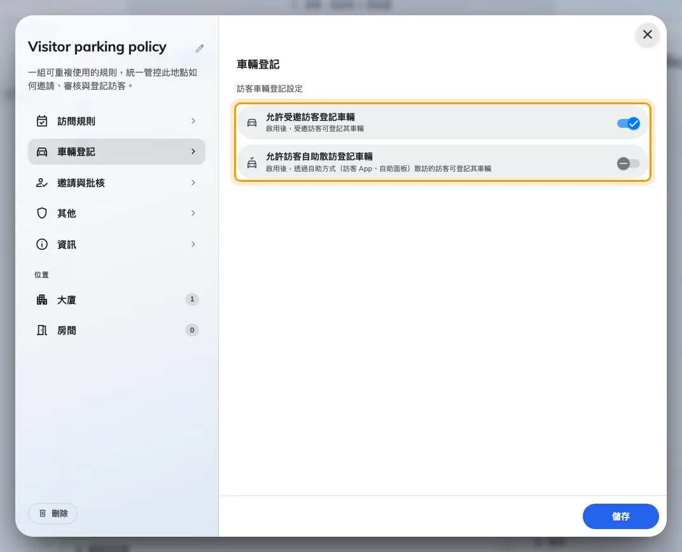Expand the 其他 chevron
The width and height of the screenshot is (682, 552).
click(193, 213)
